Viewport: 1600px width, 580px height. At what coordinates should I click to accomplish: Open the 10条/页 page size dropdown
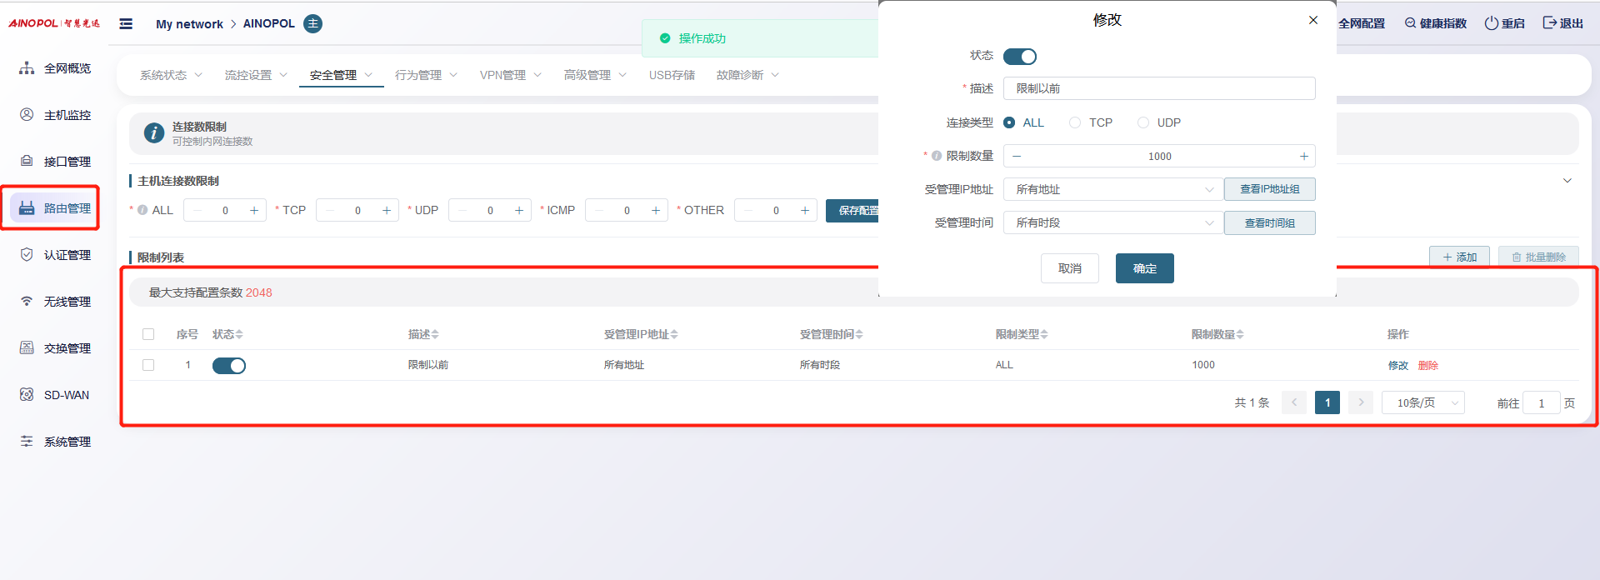coord(1423,402)
